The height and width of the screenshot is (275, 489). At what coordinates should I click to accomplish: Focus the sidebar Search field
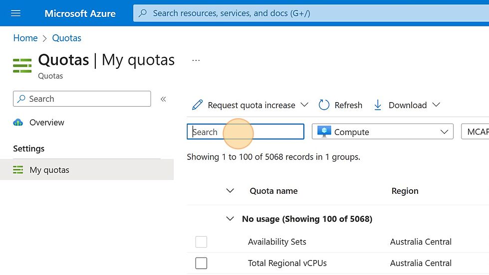click(82, 99)
